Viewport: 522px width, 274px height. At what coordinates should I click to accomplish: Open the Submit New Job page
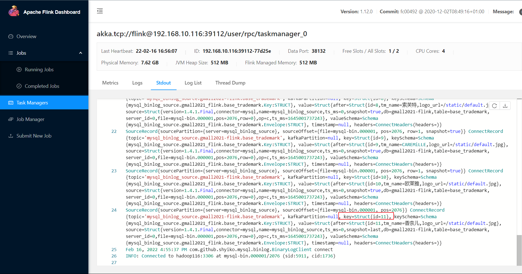coord(44,136)
